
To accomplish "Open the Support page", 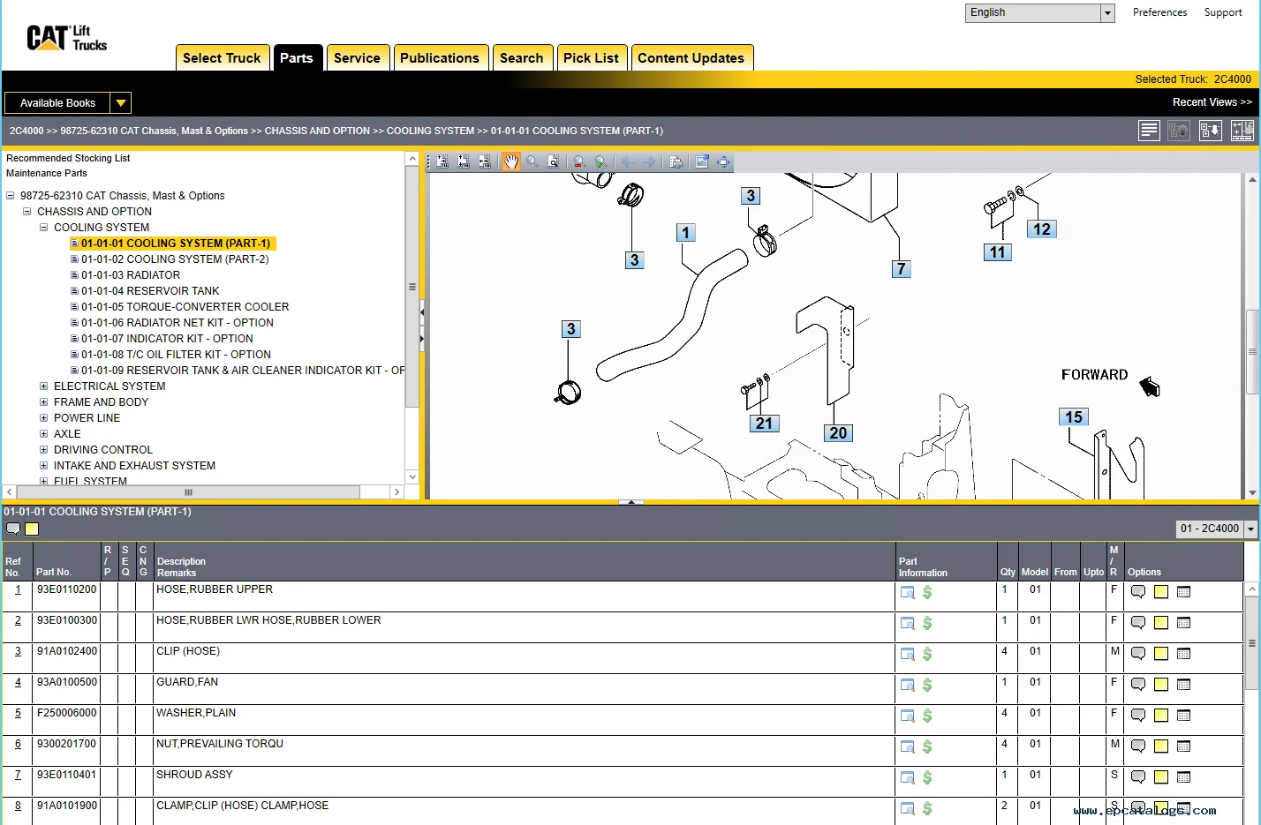I will point(1223,12).
